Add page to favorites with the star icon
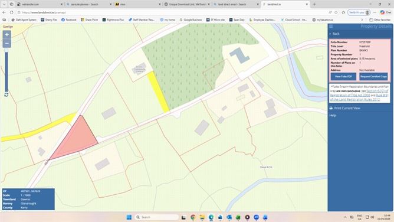The image size is (394, 222). [336, 12]
